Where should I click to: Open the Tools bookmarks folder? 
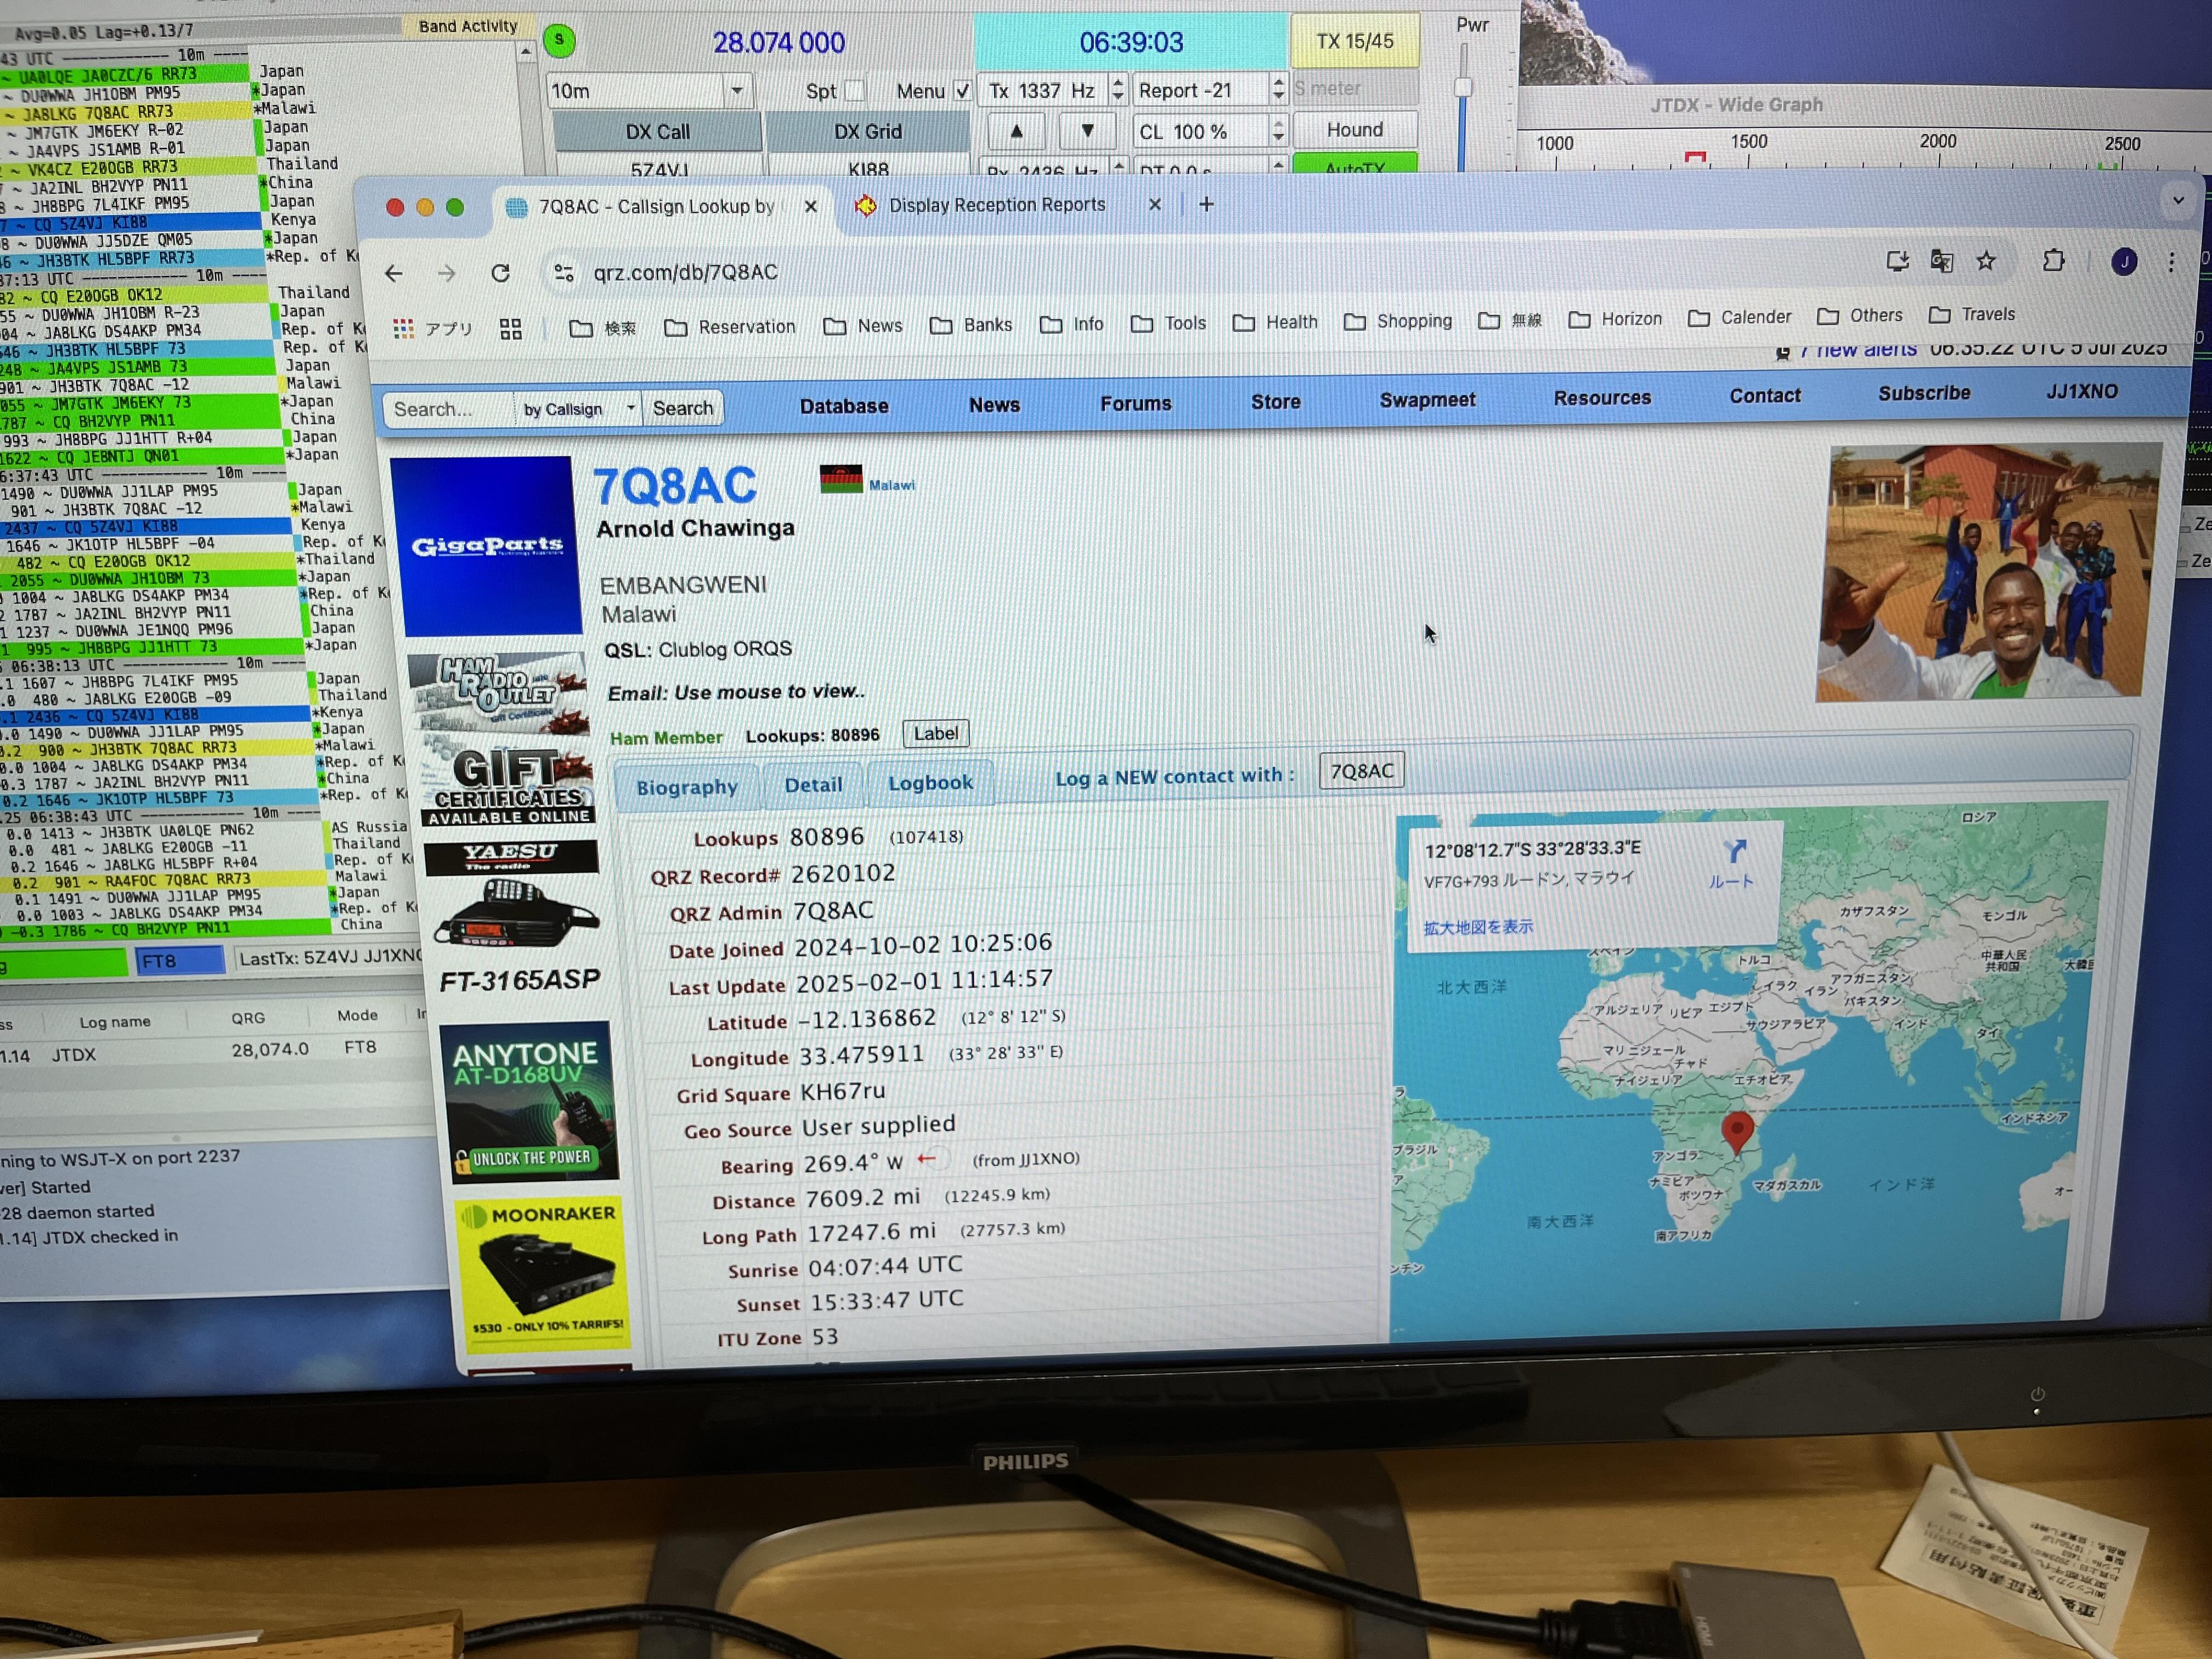[1168, 323]
